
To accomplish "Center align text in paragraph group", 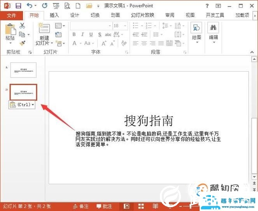I will pyautogui.click(x=144, y=43).
